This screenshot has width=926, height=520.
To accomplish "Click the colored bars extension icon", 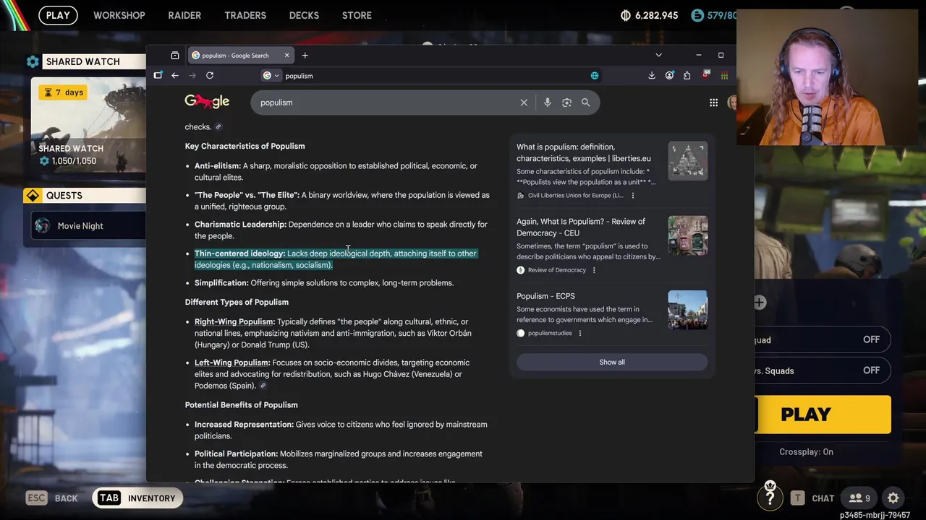I will coord(724,75).
